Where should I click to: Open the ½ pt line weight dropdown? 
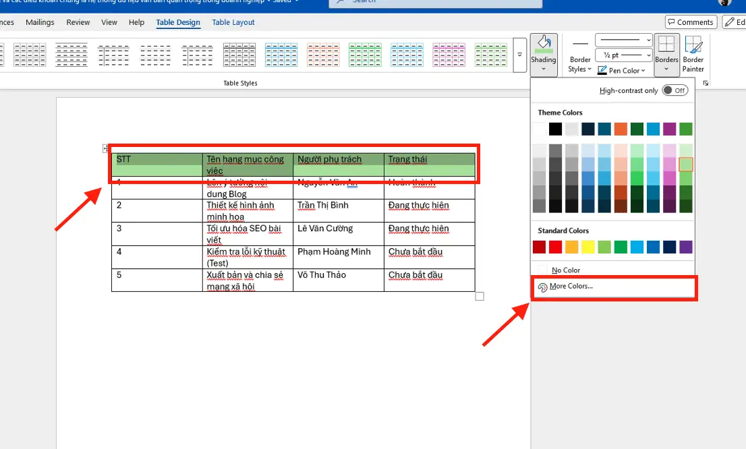click(x=623, y=55)
